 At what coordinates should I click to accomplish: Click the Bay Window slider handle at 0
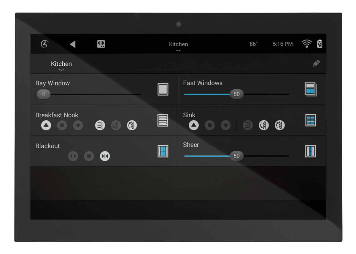point(44,94)
